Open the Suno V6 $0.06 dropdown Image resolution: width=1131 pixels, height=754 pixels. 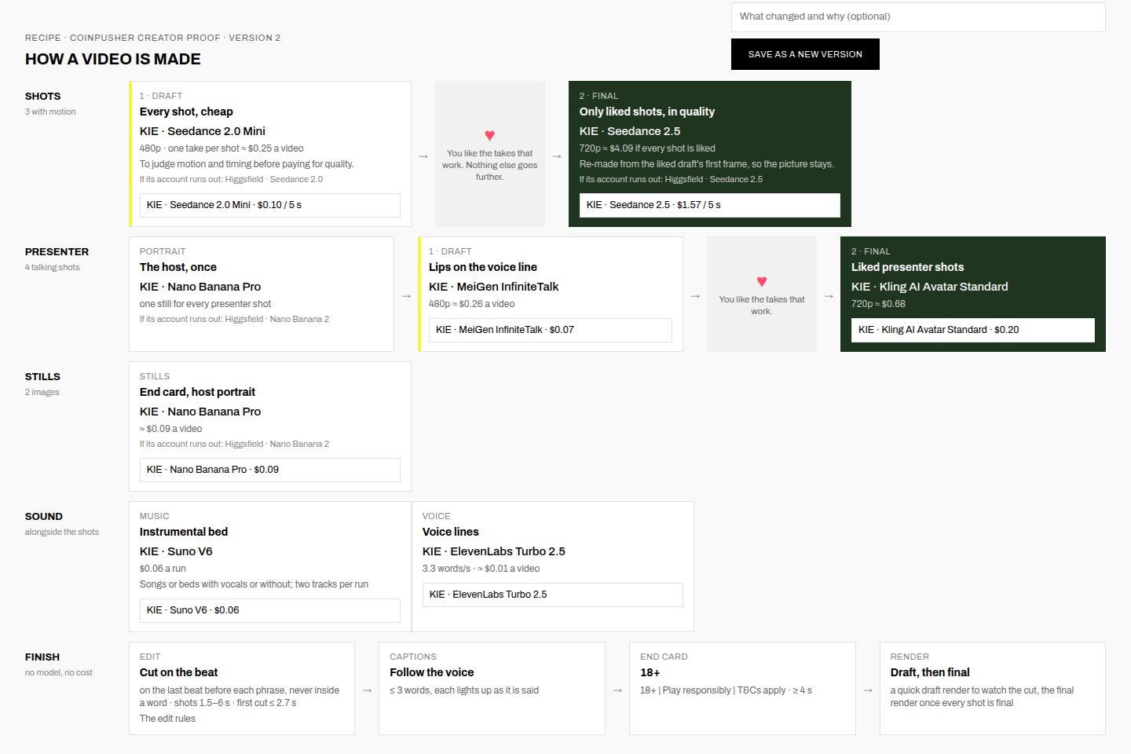click(x=269, y=610)
